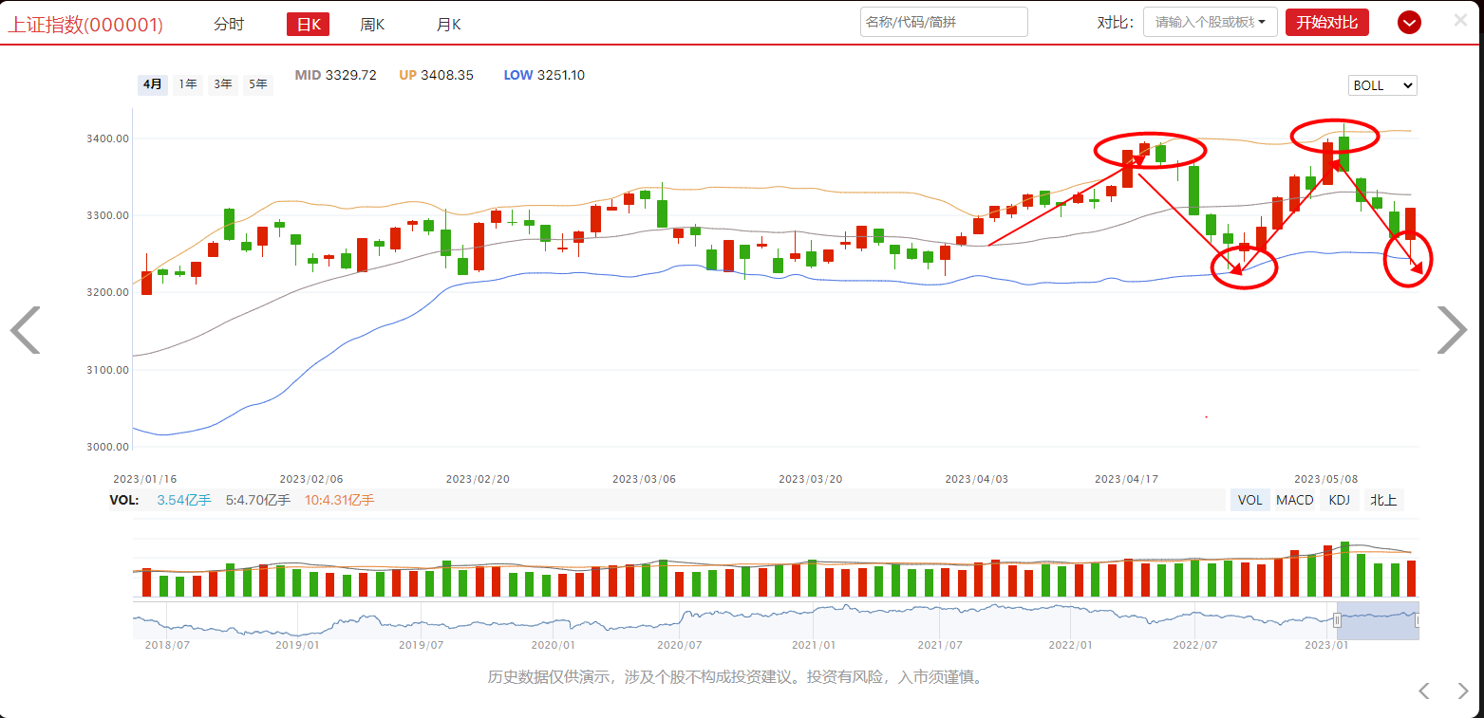1484x718 pixels.
Task: Click the 3400.00 price axis label
Action: coord(108,138)
